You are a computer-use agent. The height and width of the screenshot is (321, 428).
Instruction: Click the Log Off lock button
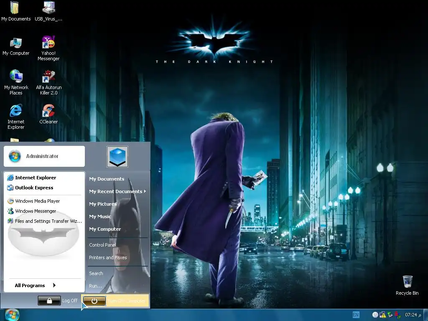tap(49, 301)
